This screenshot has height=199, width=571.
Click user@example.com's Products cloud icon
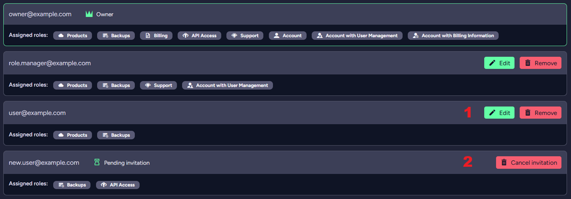tap(61, 135)
